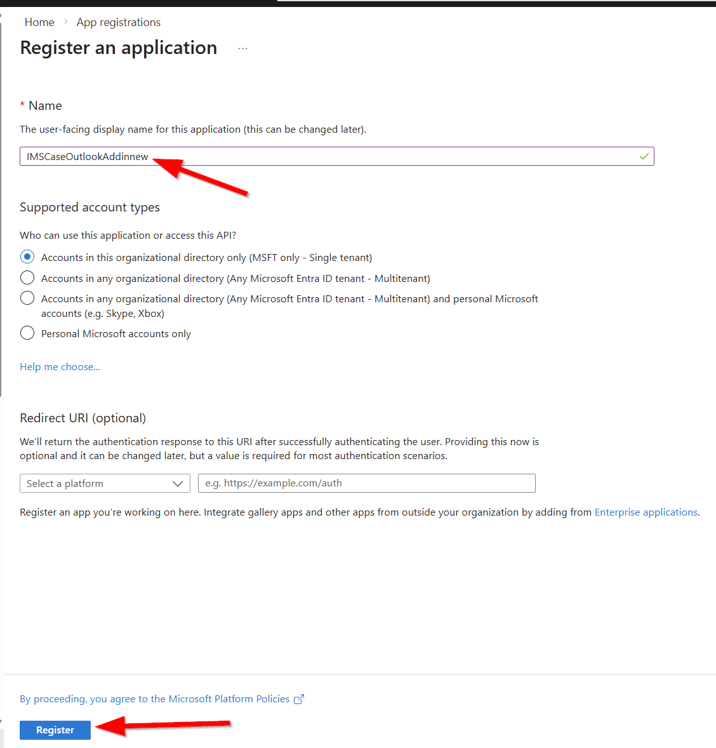Image resolution: width=716 pixels, height=748 pixels.
Task: Click the Redirect URI input field
Action: (x=367, y=483)
